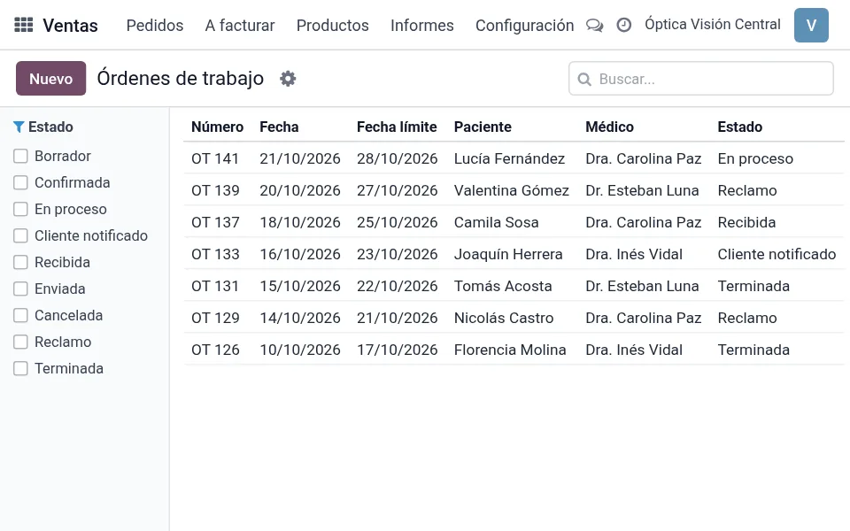Screen dimensions: 850x531
Task: Sort by the Médico column header
Action: pyautogui.click(x=609, y=127)
